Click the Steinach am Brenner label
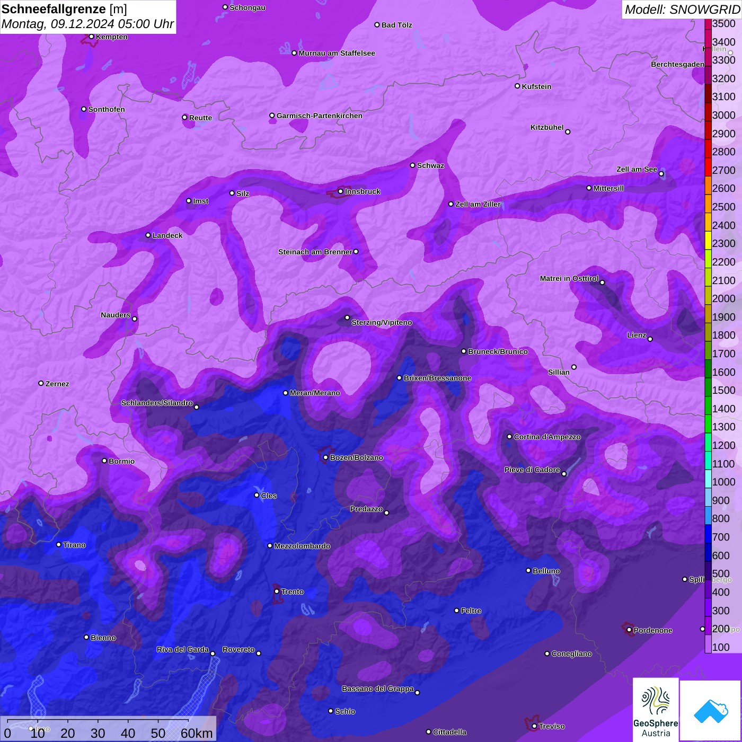 315,252
